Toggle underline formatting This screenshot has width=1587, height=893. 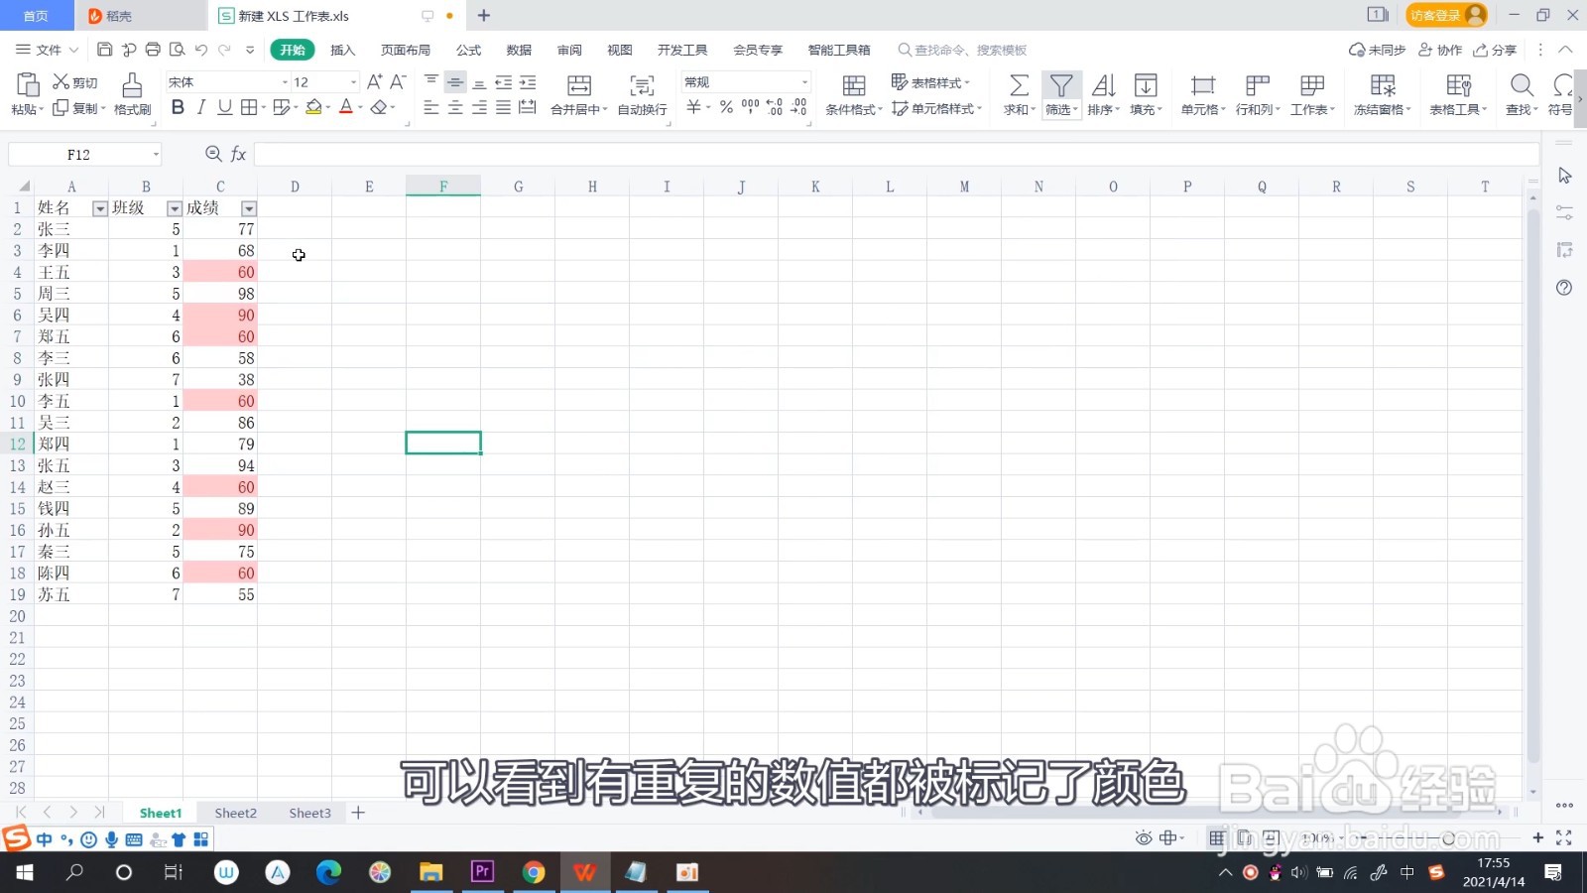click(x=225, y=107)
